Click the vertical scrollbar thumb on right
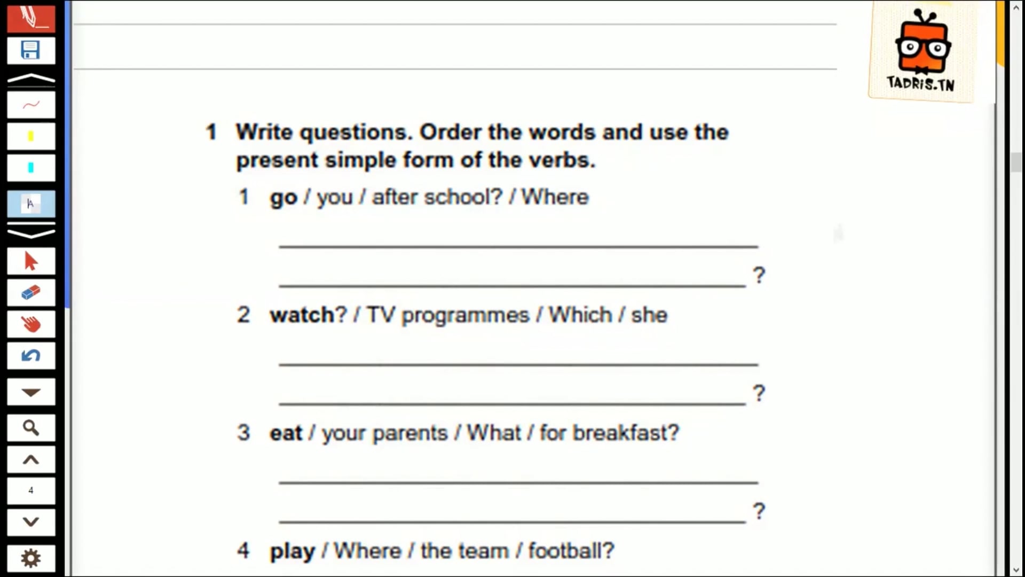The width and height of the screenshot is (1025, 577). coord(1016,162)
